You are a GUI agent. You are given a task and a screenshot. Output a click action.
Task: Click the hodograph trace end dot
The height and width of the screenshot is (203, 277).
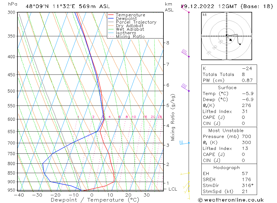[240, 44]
